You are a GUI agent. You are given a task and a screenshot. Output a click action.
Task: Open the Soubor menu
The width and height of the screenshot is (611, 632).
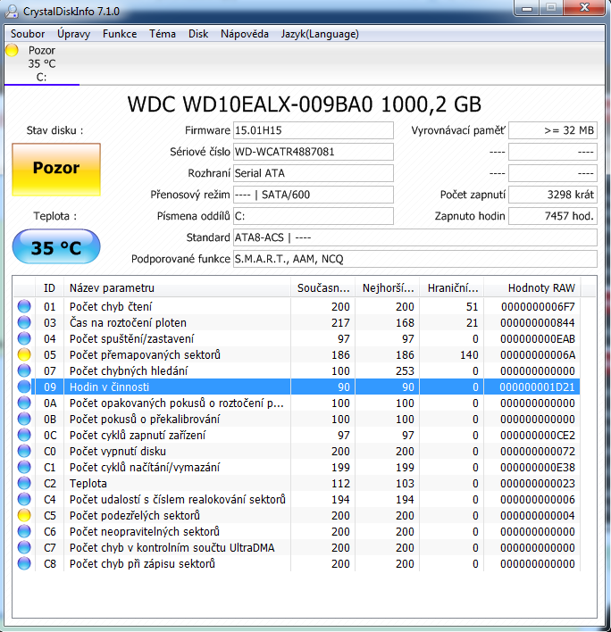pos(28,34)
